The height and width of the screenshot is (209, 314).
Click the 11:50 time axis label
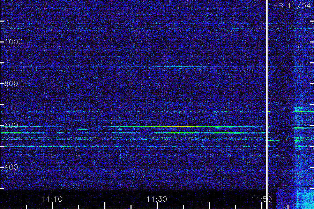point(261,199)
